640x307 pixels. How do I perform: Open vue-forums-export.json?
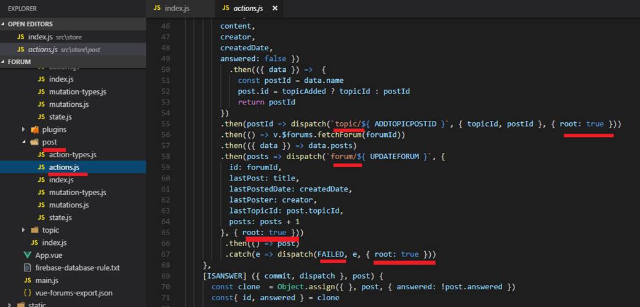pyautogui.click(x=73, y=293)
